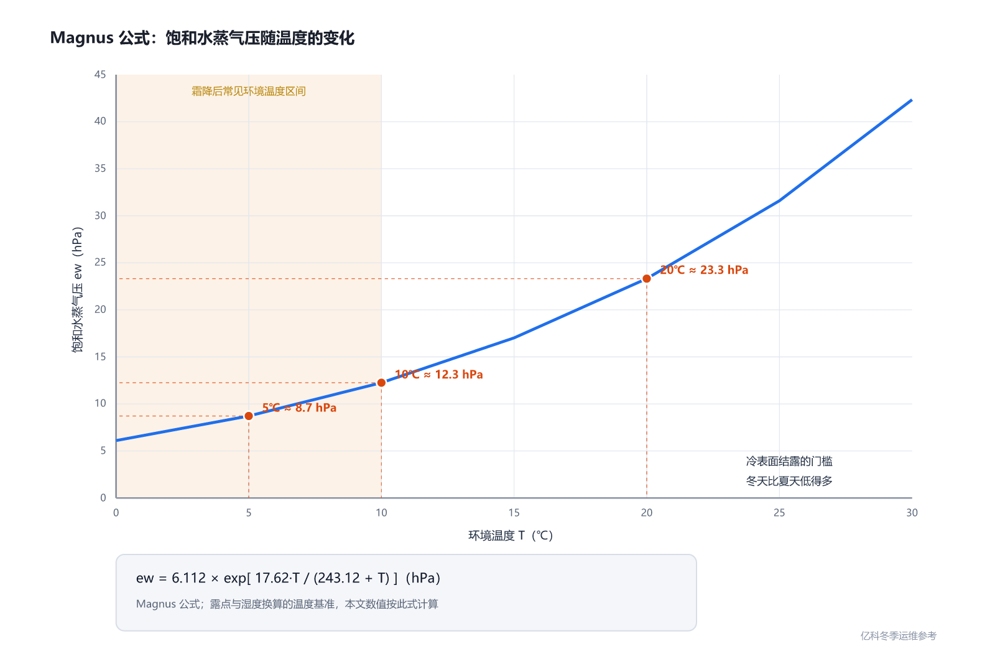Click the annotation 冬天比夏天低得多

pyautogui.click(x=789, y=481)
